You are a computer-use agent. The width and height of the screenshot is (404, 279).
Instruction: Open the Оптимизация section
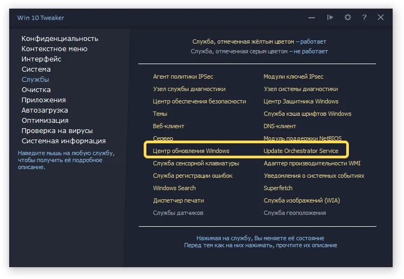(45, 121)
